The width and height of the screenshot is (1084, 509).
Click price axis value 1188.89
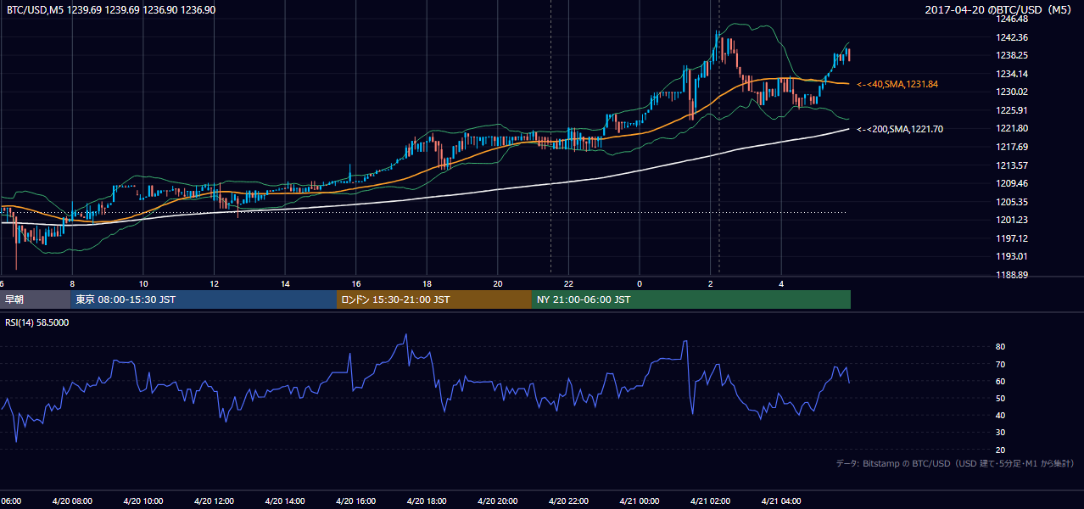click(x=1013, y=275)
